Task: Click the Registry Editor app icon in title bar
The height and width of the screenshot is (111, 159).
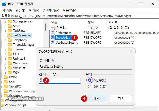Action: tap(4, 4)
